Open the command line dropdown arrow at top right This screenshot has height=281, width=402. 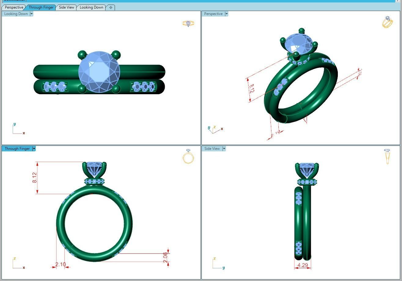(x=397, y=1)
